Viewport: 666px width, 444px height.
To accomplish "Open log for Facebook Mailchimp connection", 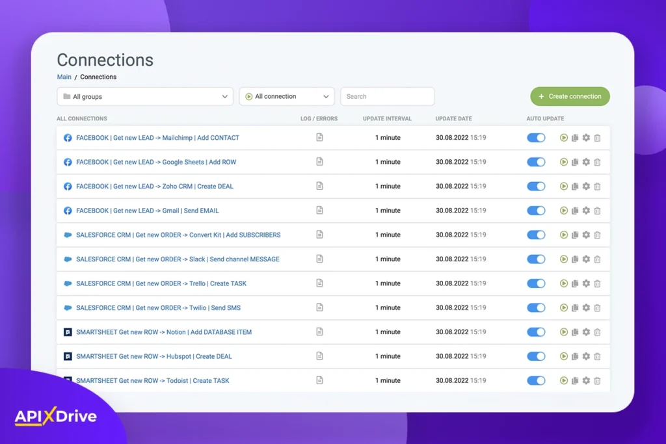I will click(319, 138).
